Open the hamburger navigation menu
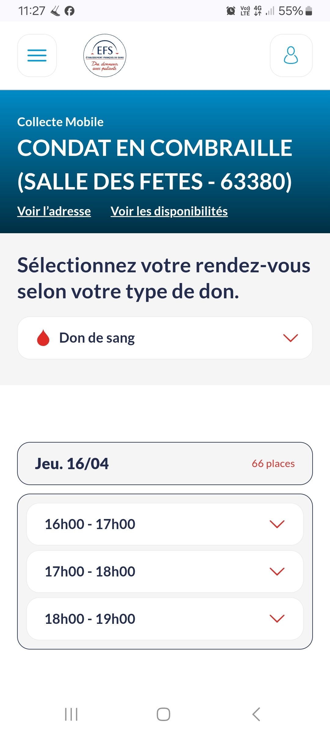The image size is (330, 736). point(37,55)
